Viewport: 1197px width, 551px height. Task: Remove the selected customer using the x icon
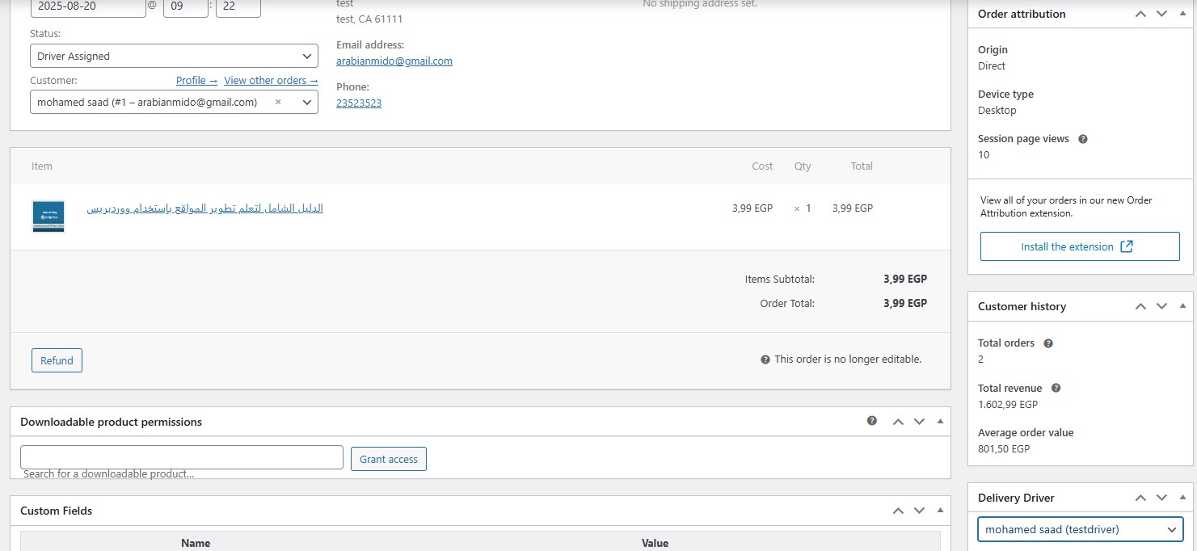coord(277,102)
